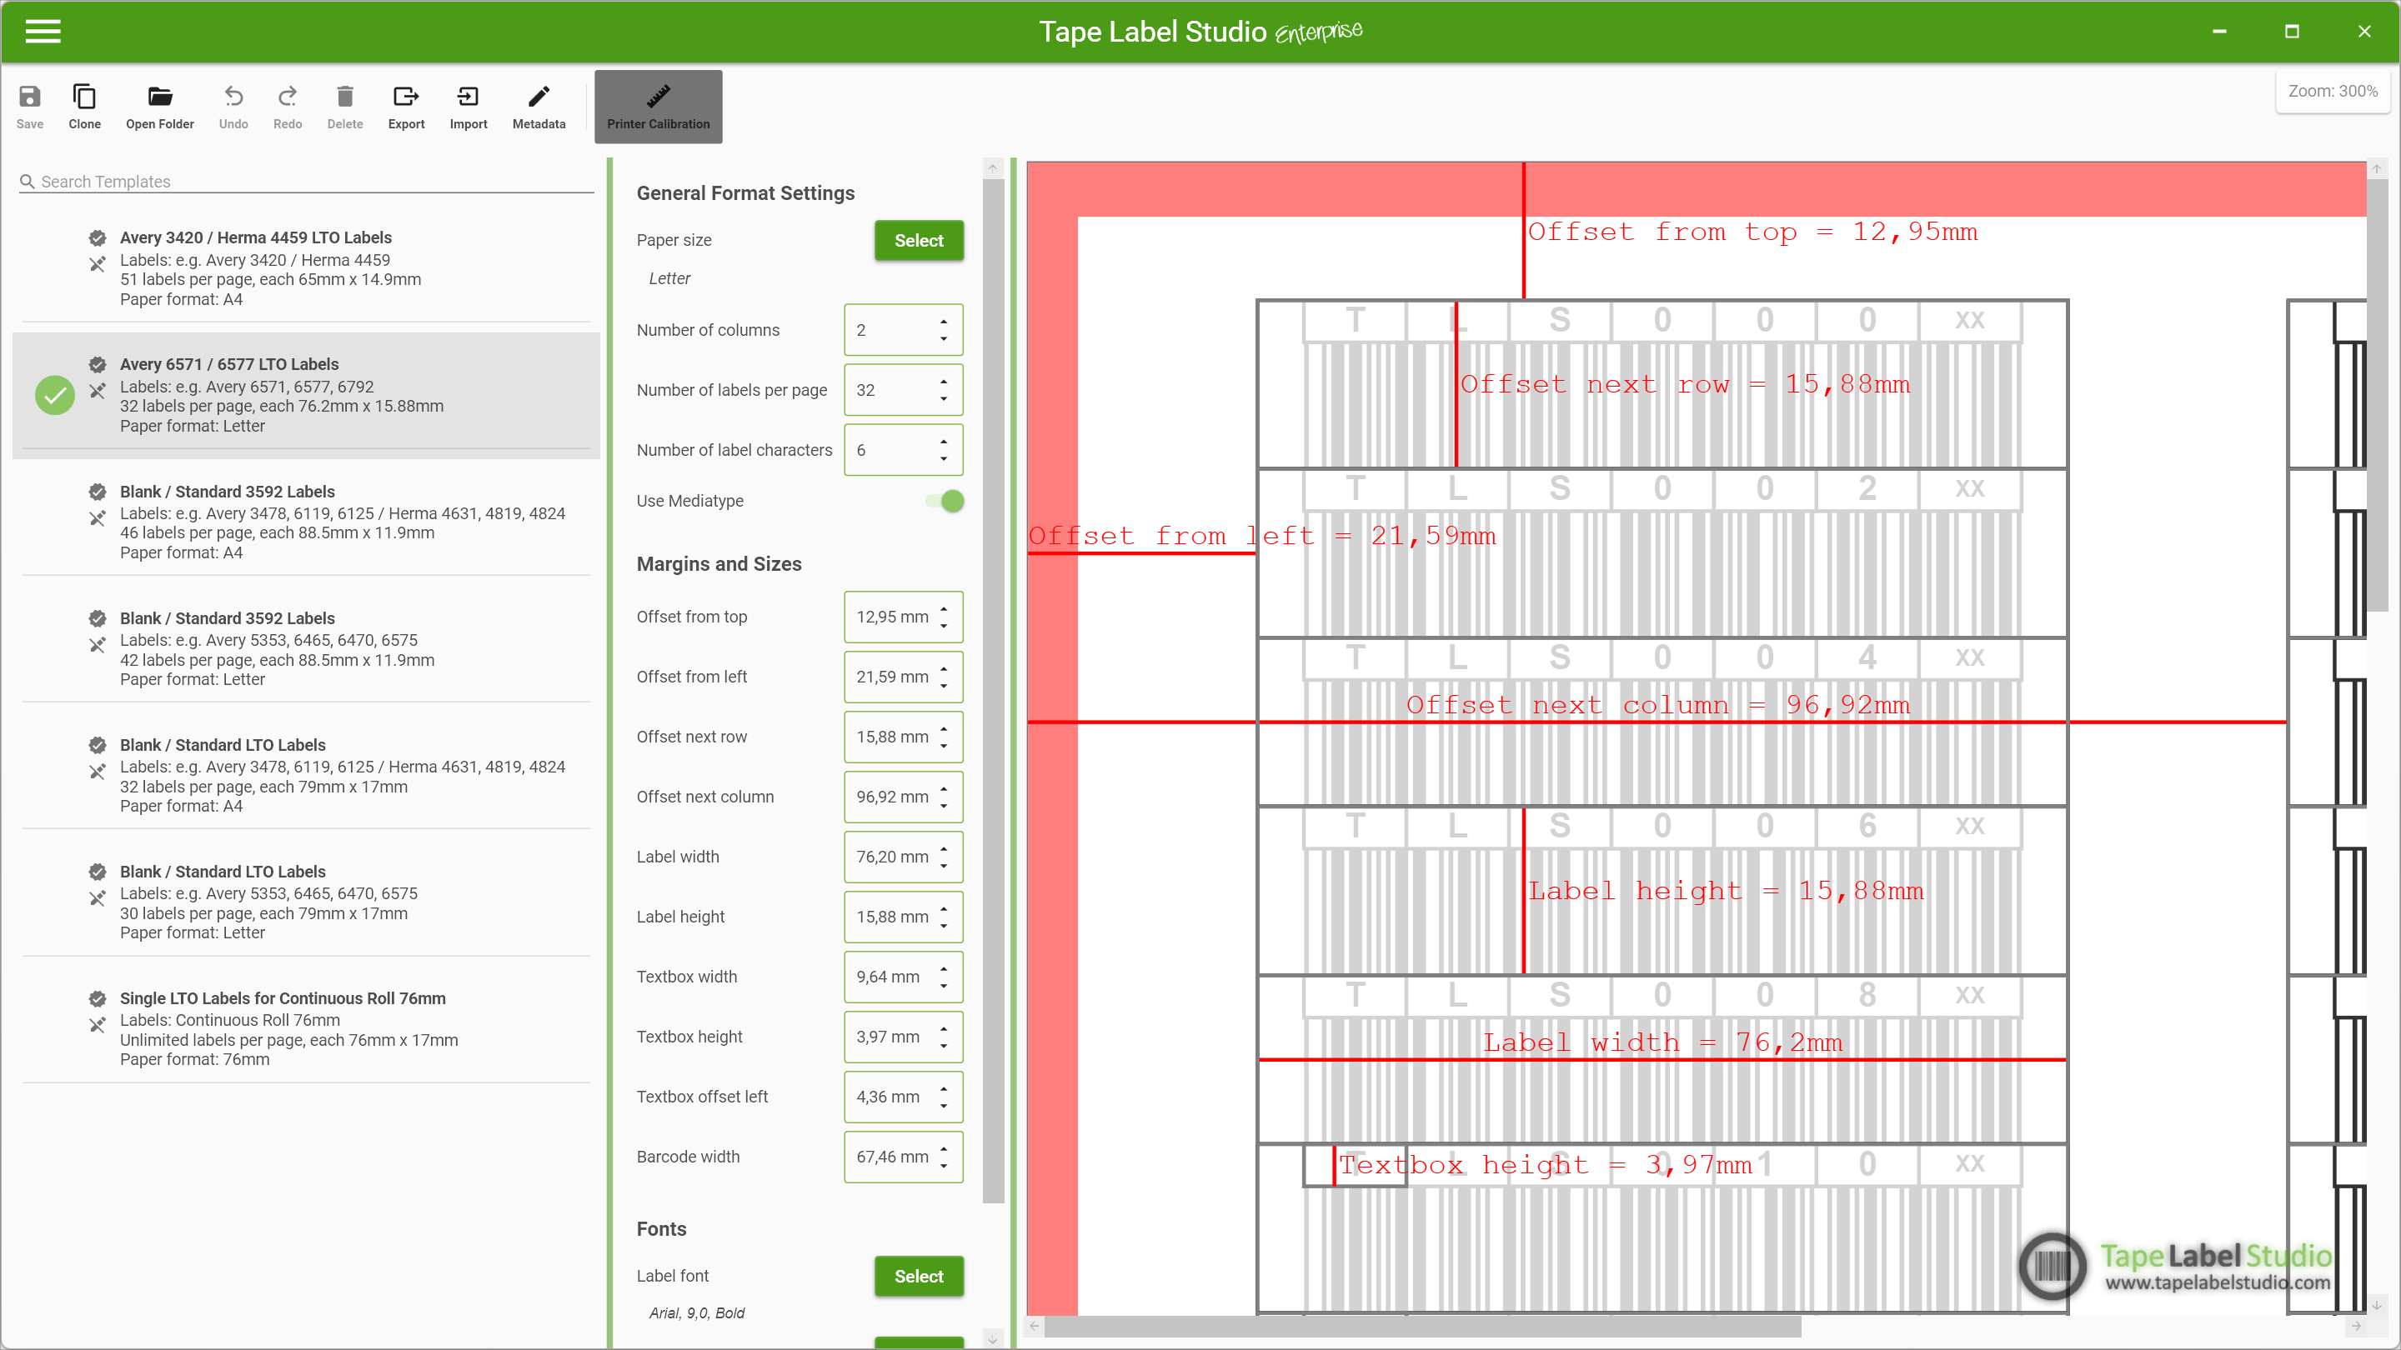Screen dimensions: 2401x1350
Task: Click tools icon of 42-label 3592 template
Action: pyautogui.click(x=97, y=644)
